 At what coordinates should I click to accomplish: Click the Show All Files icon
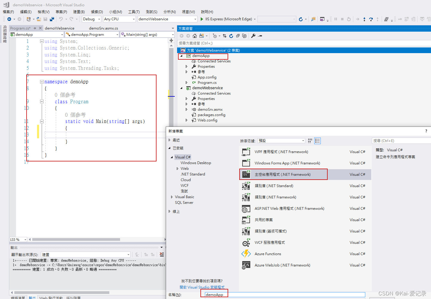[244, 36]
